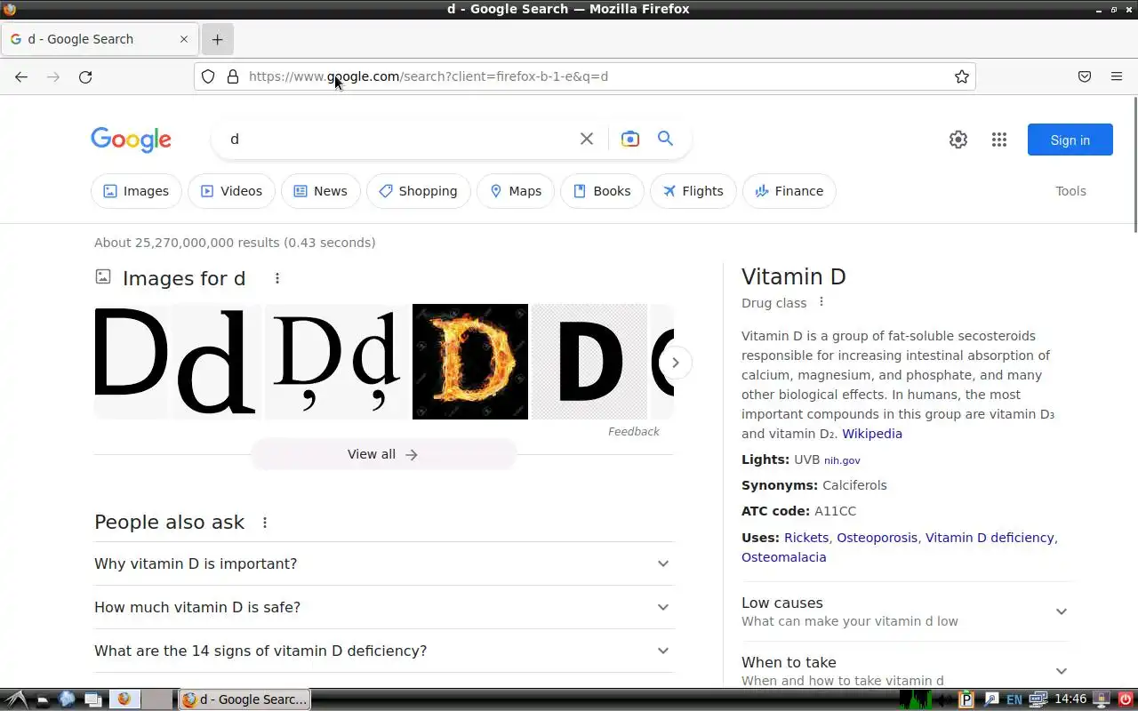
Task: Show site security padlock info
Action: (233, 76)
